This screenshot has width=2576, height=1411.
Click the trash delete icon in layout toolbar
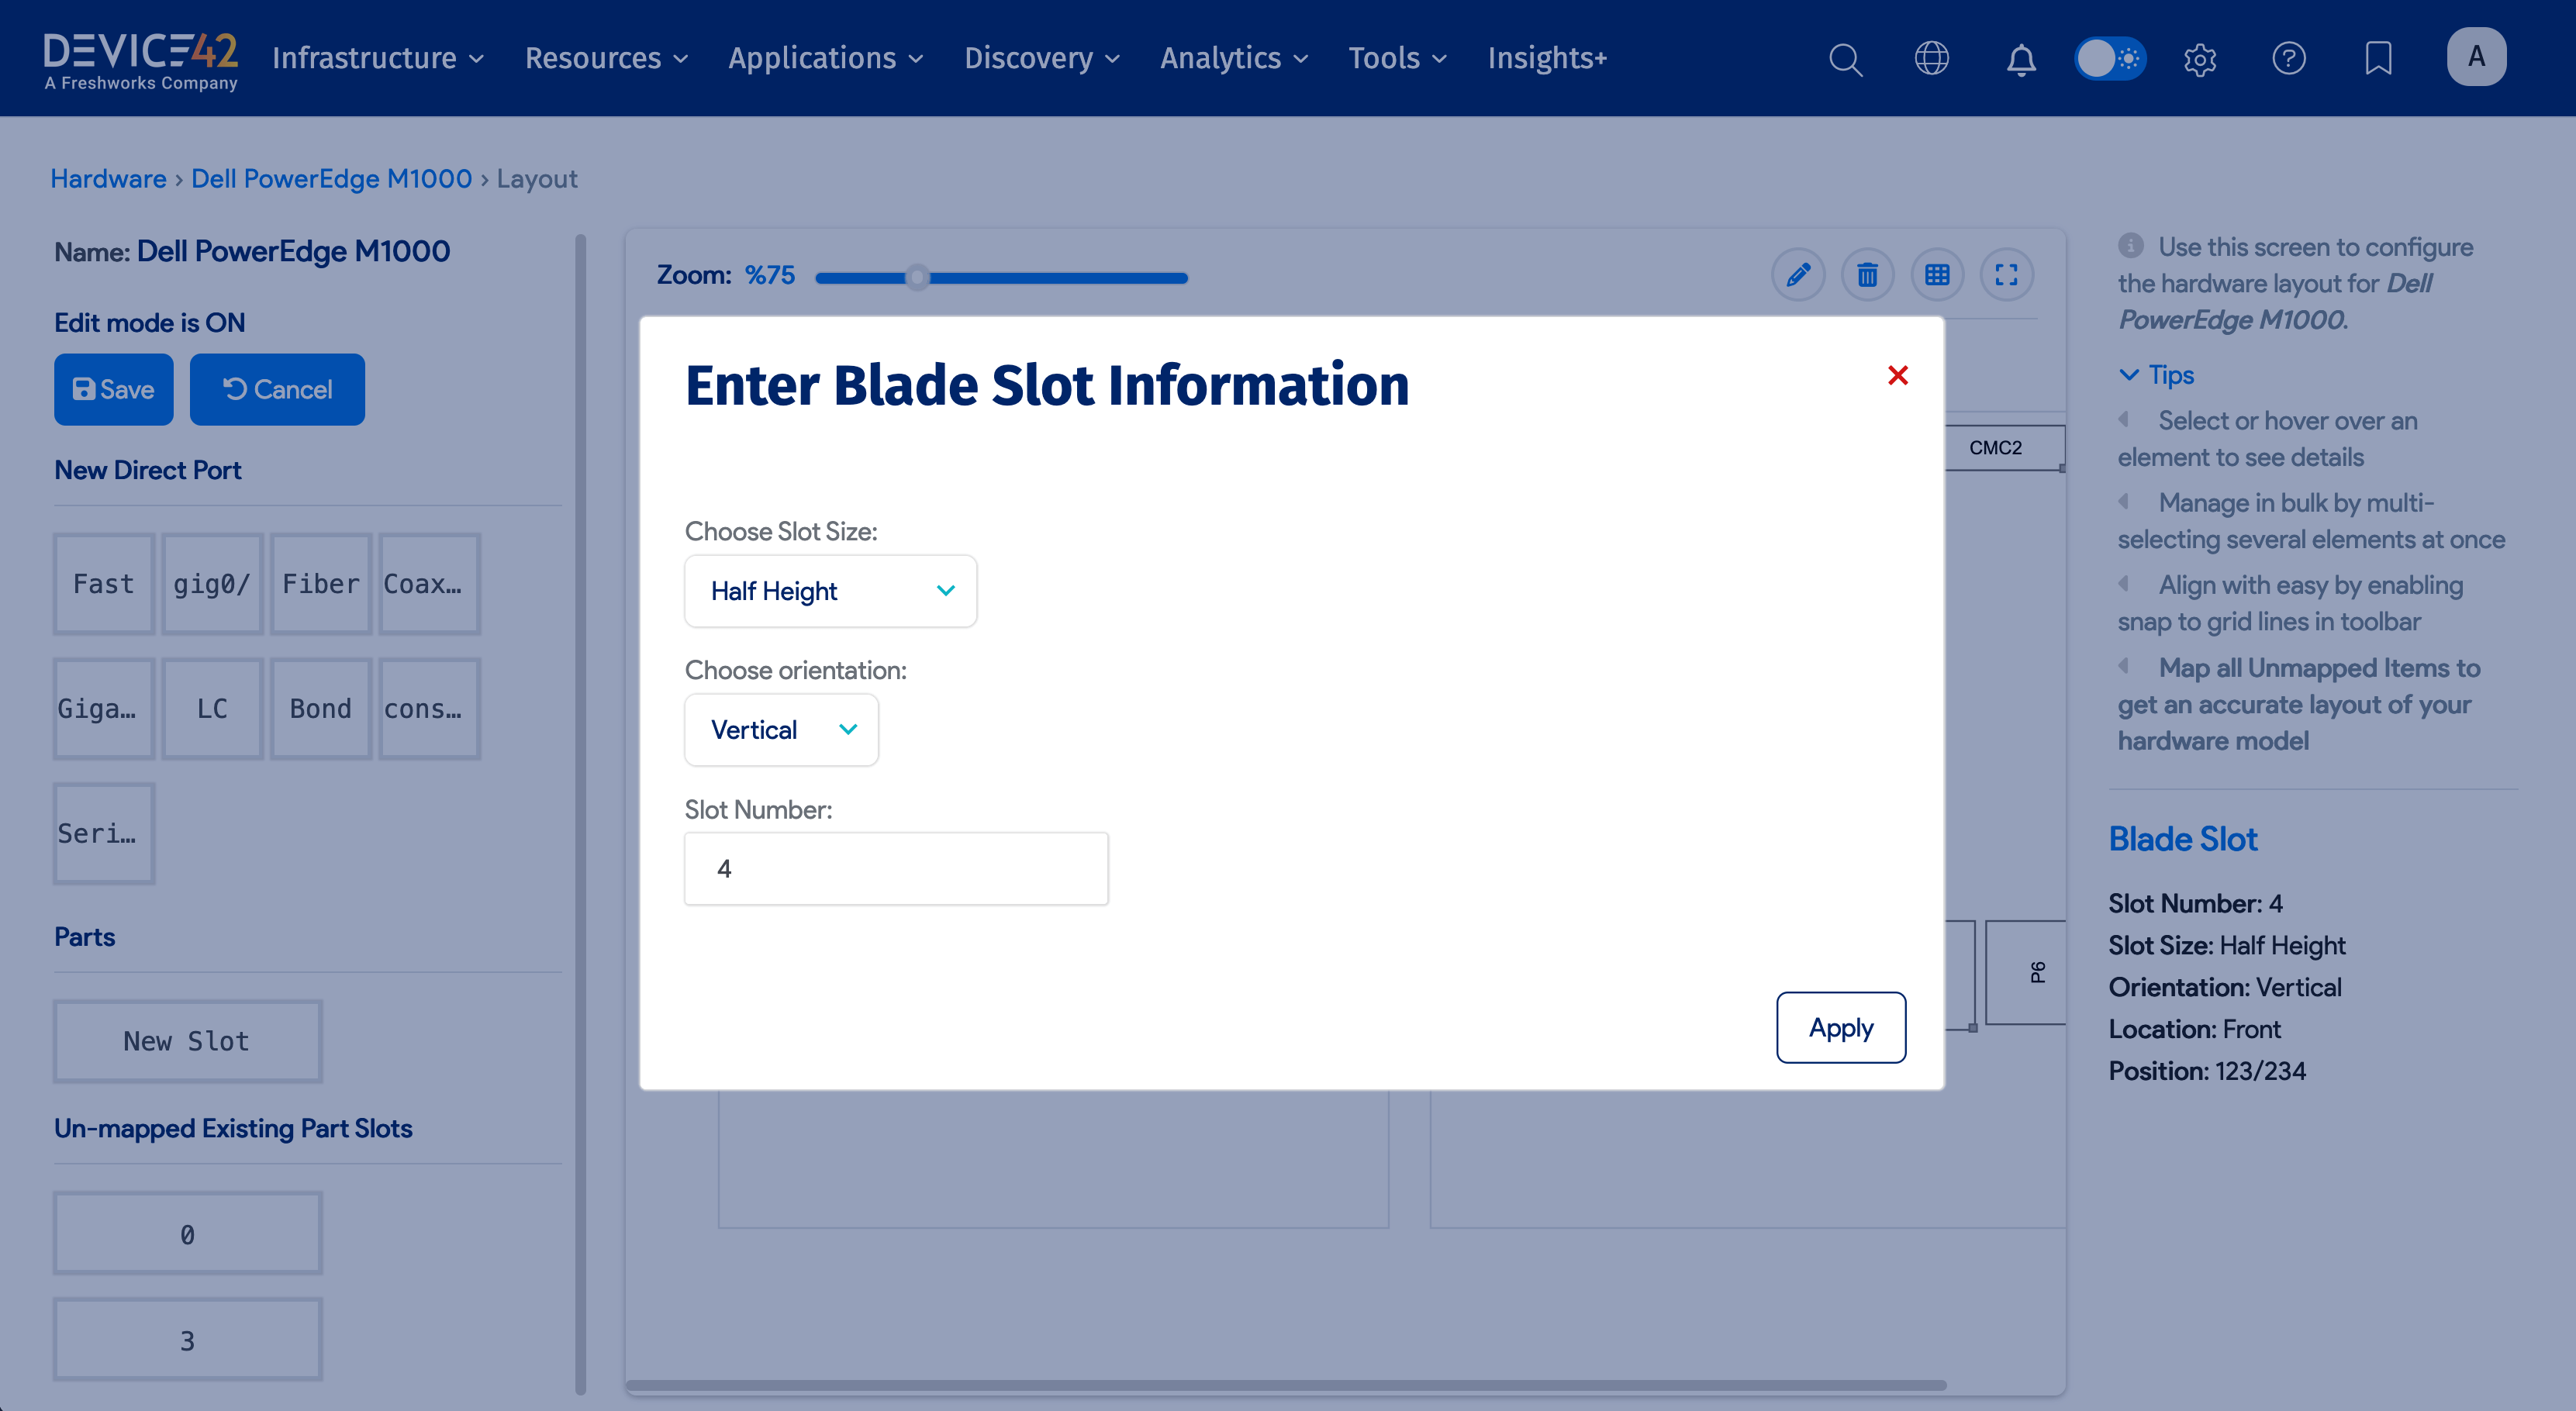[x=1867, y=275]
